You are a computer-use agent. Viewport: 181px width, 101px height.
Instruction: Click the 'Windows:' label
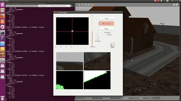point(107,33)
